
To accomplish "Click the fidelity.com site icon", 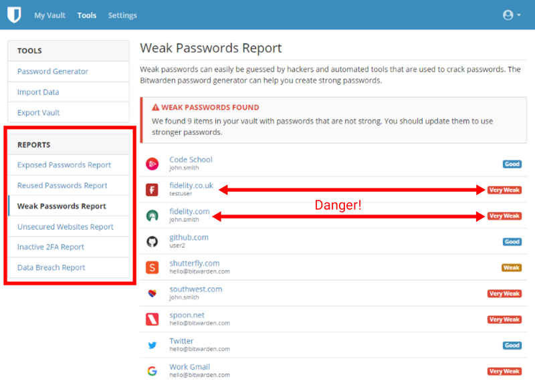I will point(152,216).
